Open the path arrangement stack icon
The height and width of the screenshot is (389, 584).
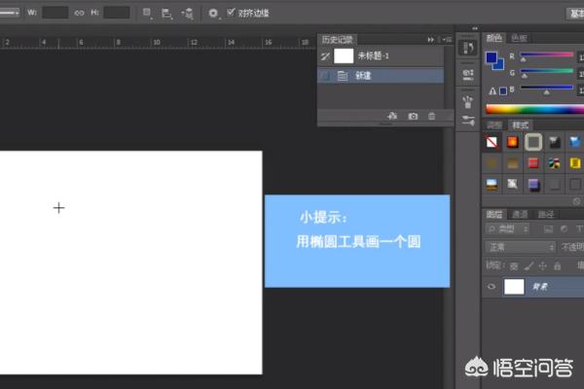coord(187,14)
